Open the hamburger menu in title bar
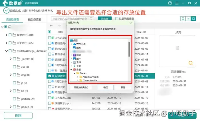This screenshot has height=121, width=200. [x=177, y=3]
